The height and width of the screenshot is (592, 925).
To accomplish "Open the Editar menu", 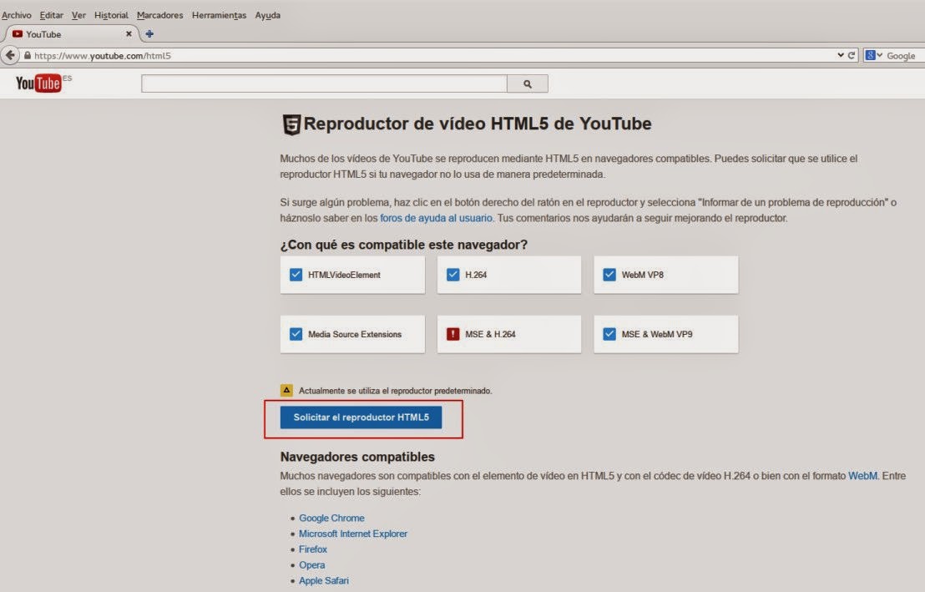I will [51, 15].
